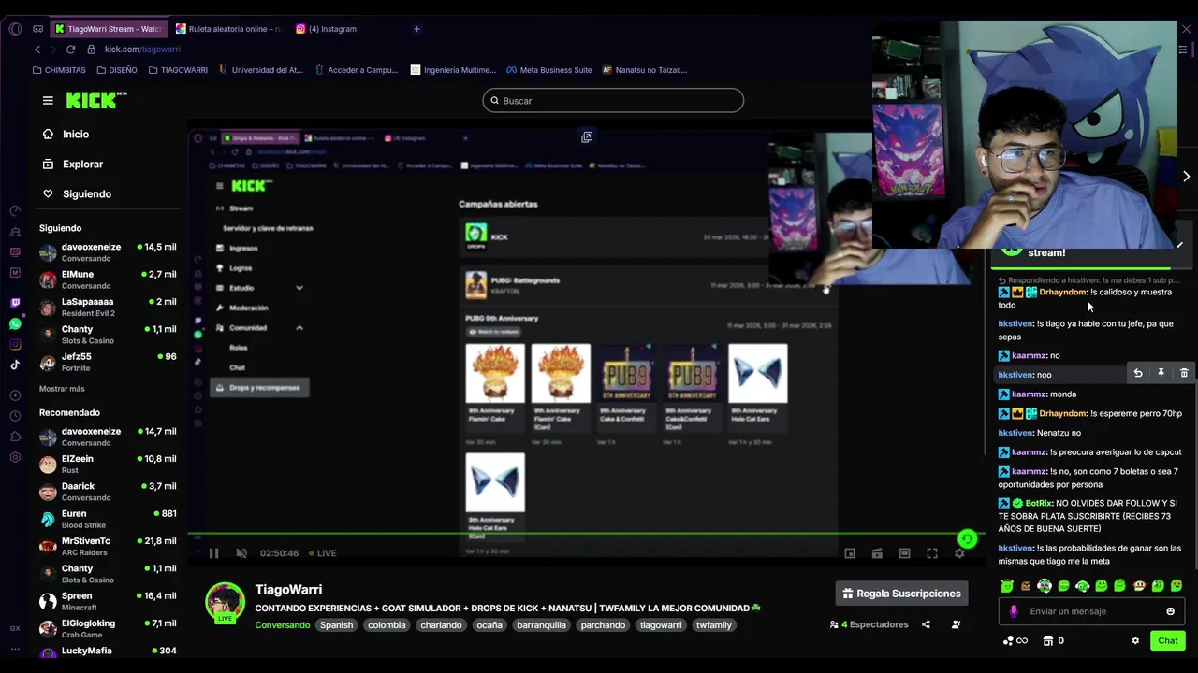Open the Conversando category link
This screenshot has height=673, width=1198.
[x=283, y=625]
